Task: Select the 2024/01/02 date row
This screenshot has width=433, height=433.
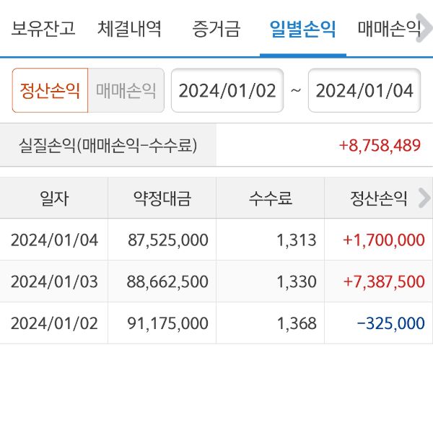Action: tap(54, 323)
